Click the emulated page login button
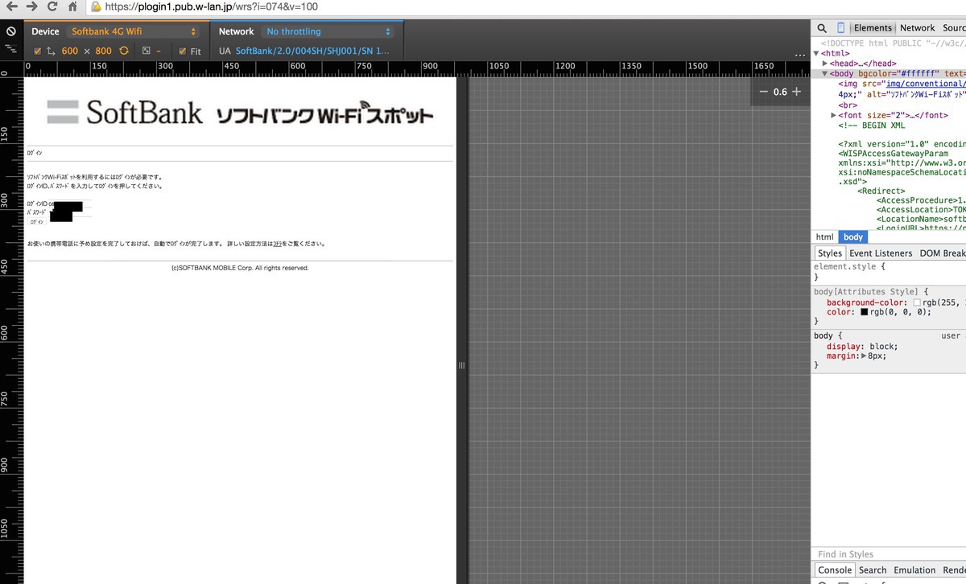 (37, 222)
